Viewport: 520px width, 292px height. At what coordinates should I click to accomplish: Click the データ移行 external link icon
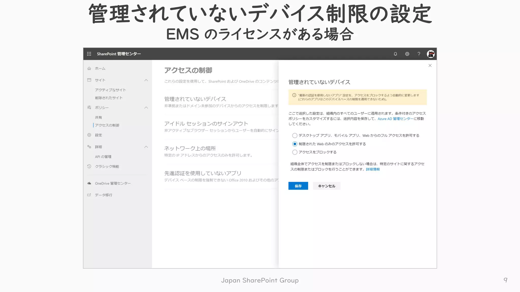click(x=89, y=195)
